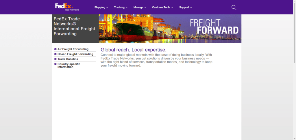Viewport: 296px width, 140px height.
Task: Open the Customs Tools menu
Action: tap(163, 7)
